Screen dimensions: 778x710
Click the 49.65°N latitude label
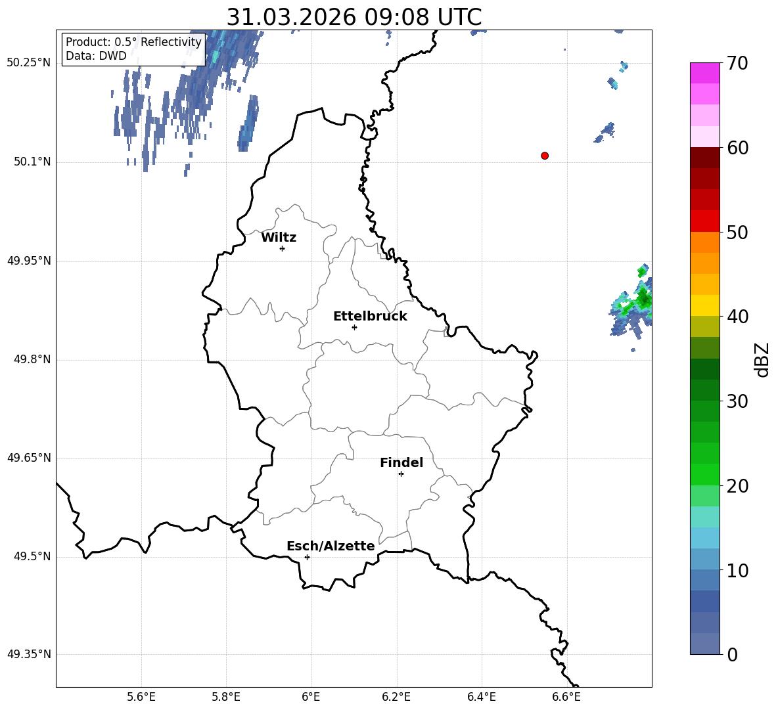point(29,458)
